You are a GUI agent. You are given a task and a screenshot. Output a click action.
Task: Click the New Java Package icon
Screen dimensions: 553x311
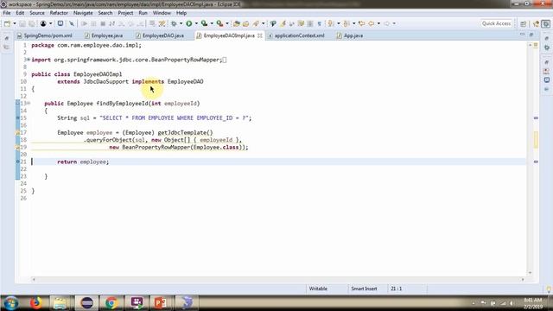(x=237, y=23)
